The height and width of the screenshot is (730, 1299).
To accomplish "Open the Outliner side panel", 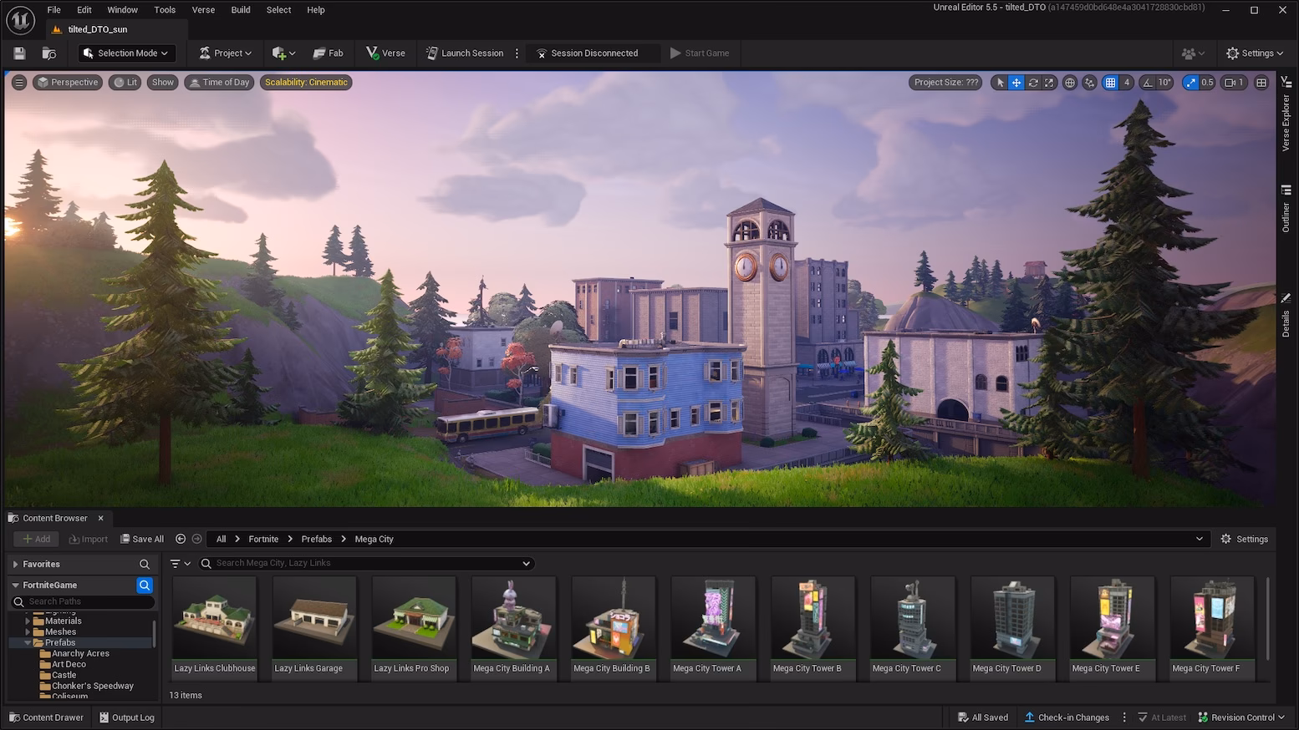I will [x=1286, y=209].
